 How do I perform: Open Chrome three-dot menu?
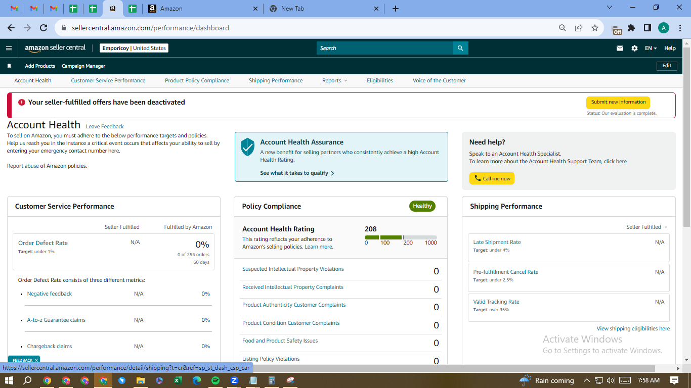680,28
